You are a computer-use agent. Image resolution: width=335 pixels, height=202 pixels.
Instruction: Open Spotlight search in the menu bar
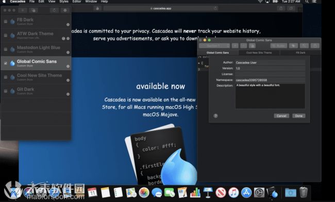click(x=307, y=2)
